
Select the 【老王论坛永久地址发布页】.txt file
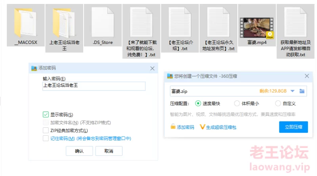coord(218,28)
